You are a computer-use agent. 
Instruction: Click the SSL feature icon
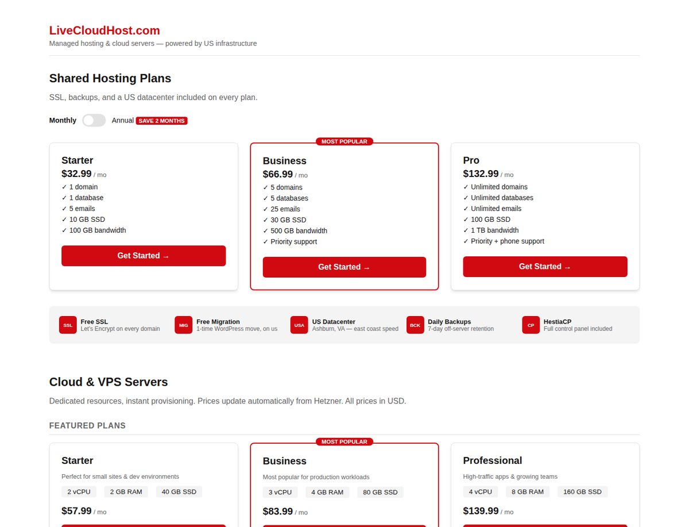(68, 325)
